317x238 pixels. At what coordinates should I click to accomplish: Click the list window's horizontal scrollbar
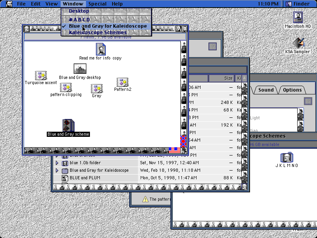(147, 187)
